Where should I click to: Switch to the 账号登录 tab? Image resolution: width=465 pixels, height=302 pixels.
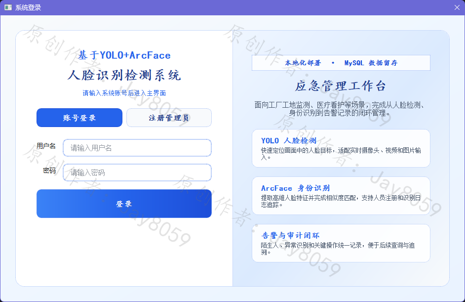[79, 118]
